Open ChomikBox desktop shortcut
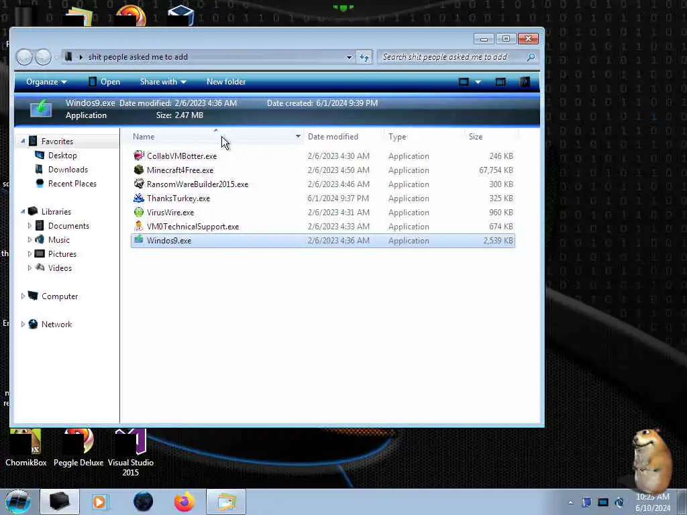 [x=25, y=447]
